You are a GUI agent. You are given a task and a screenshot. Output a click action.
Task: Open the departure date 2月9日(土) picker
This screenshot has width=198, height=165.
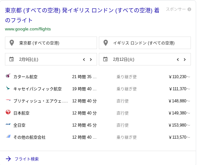51,59
